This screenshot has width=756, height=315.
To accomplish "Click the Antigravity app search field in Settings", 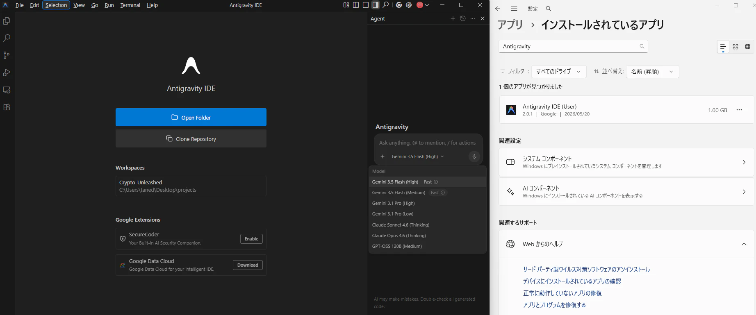I will [573, 46].
